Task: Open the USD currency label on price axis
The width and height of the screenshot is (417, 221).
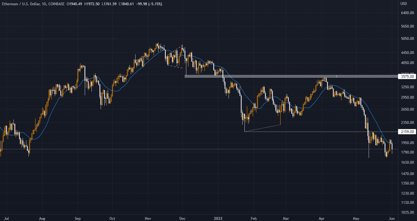Action: (x=403, y=4)
